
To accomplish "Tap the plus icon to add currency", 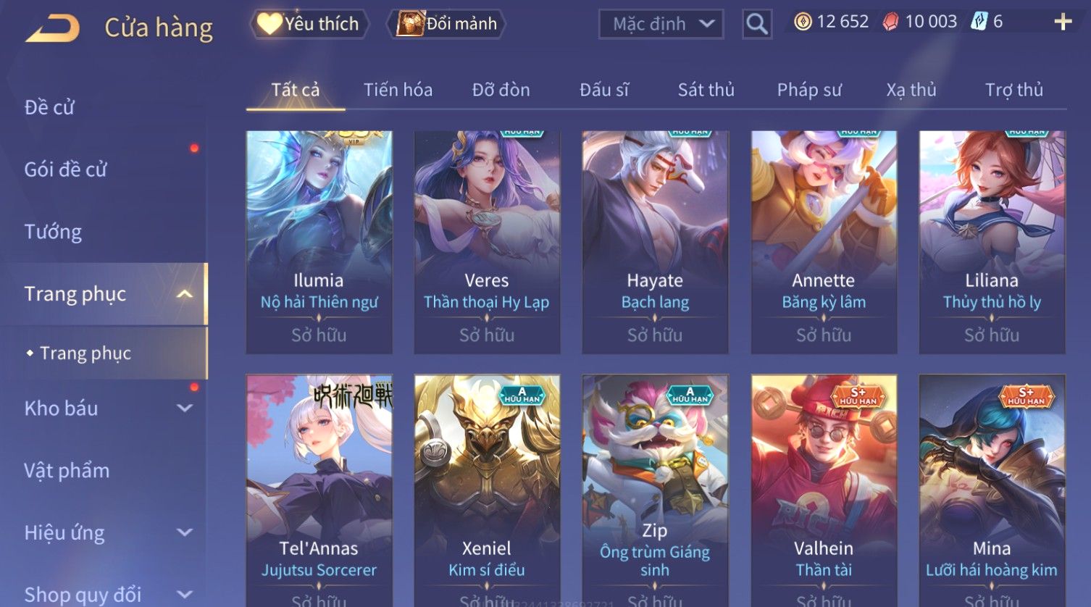I will 1063,22.
